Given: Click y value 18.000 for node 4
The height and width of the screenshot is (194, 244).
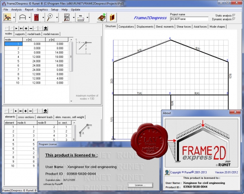Looking at the screenshot, I should click(57, 57).
